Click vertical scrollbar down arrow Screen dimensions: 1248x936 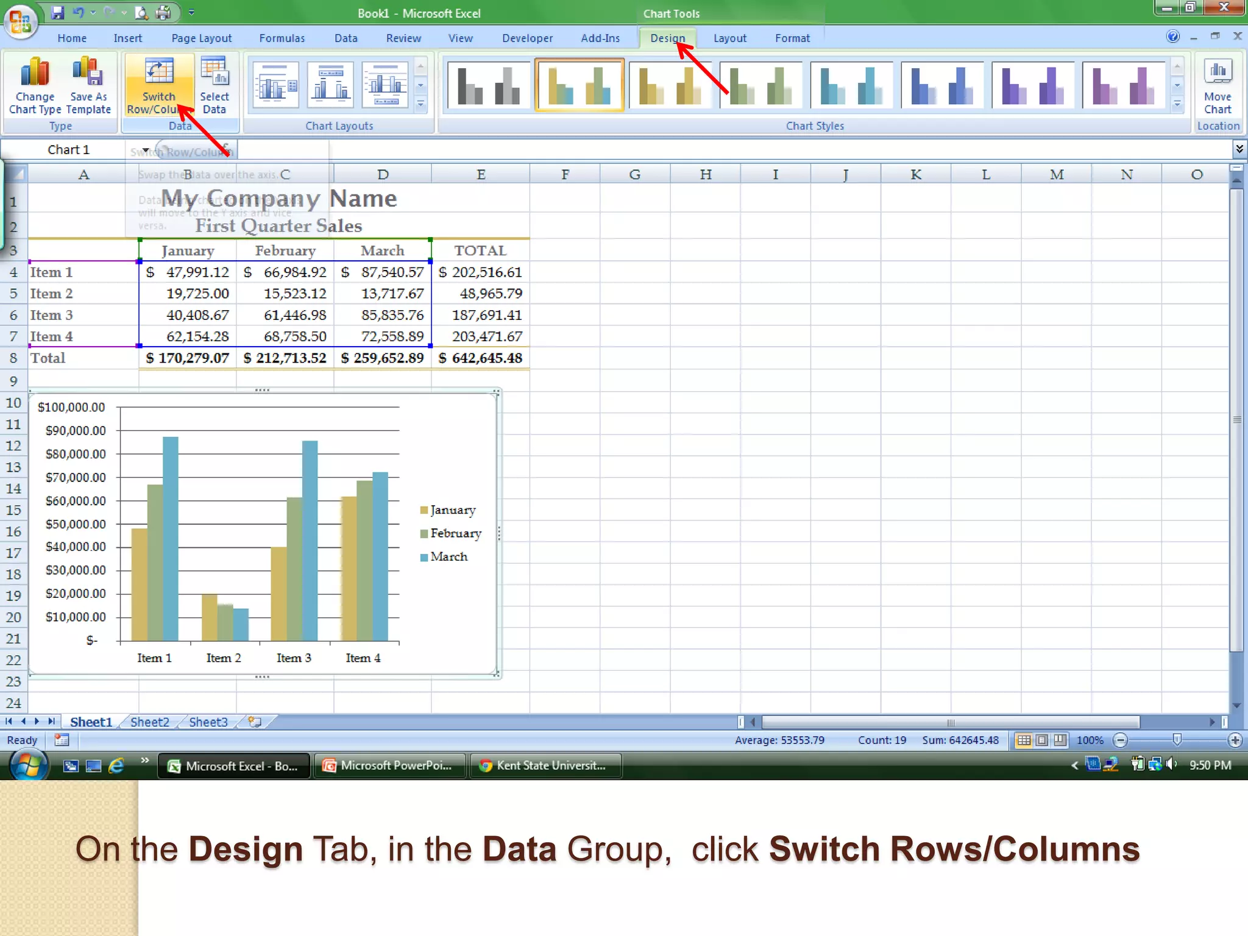1237,706
